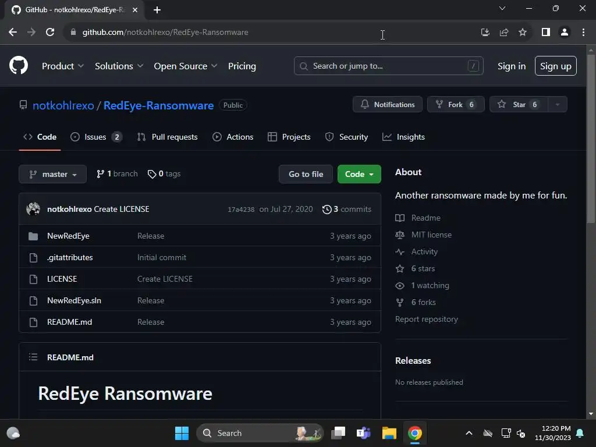Click the tab search chevron in title bar
This screenshot has width=596, height=447.
click(x=502, y=8)
